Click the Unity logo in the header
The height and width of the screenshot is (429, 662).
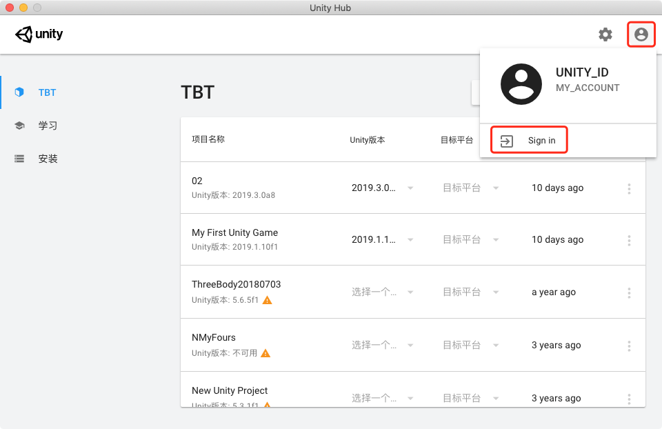pyautogui.click(x=39, y=34)
